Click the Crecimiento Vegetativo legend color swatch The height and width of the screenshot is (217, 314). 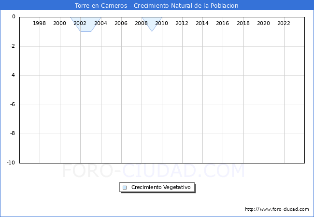[125, 188]
